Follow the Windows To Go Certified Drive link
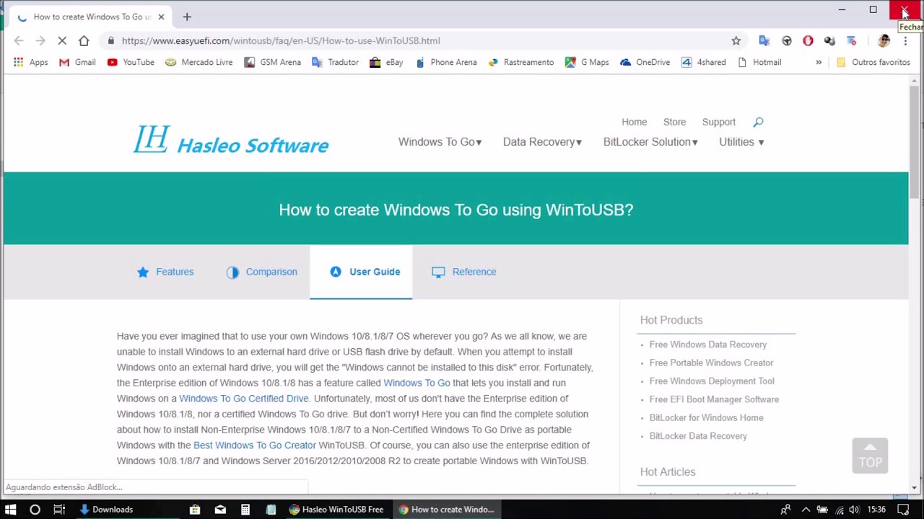924x519 pixels. (x=243, y=399)
